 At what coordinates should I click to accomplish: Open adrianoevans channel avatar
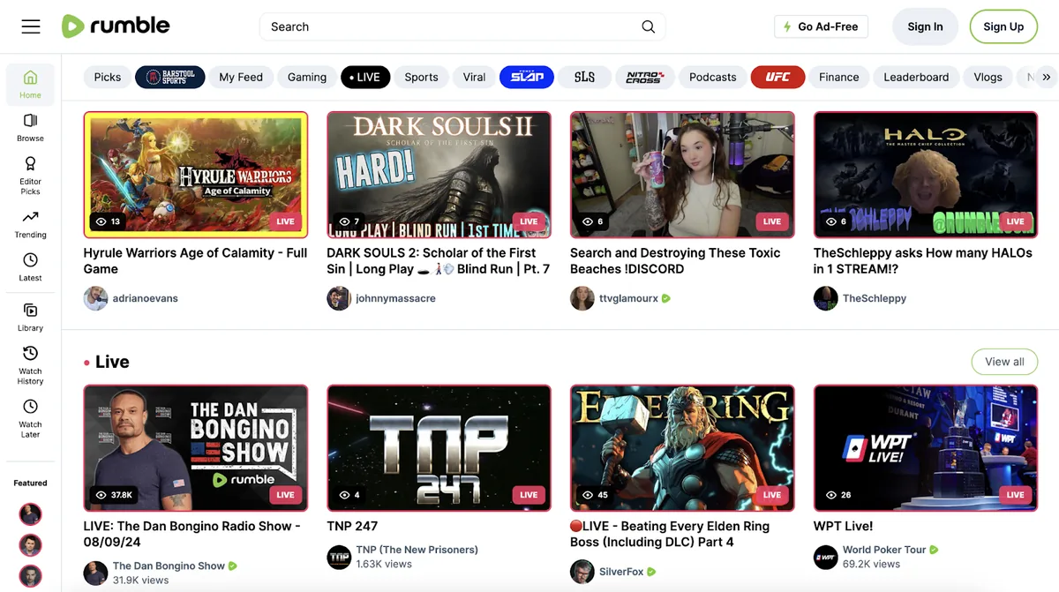point(95,298)
